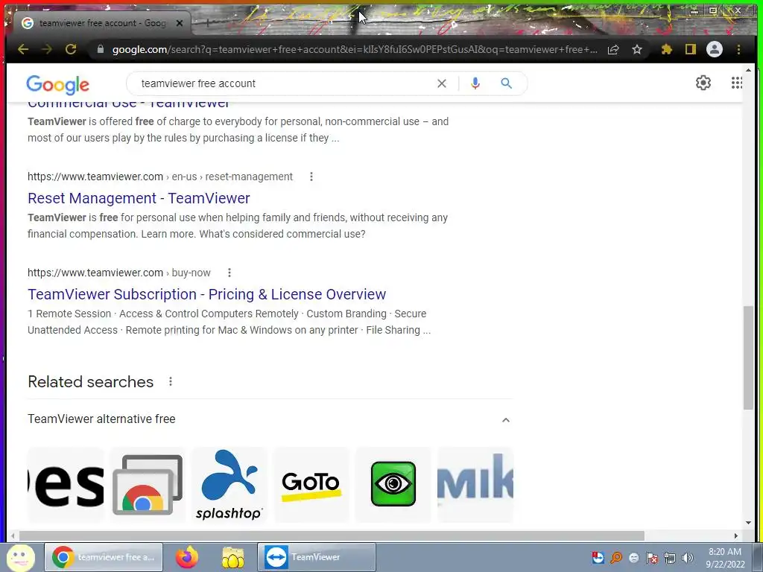Image resolution: width=763 pixels, height=572 pixels.
Task: Open options dots for buy-now result
Action: pyautogui.click(x=229, y=273)
